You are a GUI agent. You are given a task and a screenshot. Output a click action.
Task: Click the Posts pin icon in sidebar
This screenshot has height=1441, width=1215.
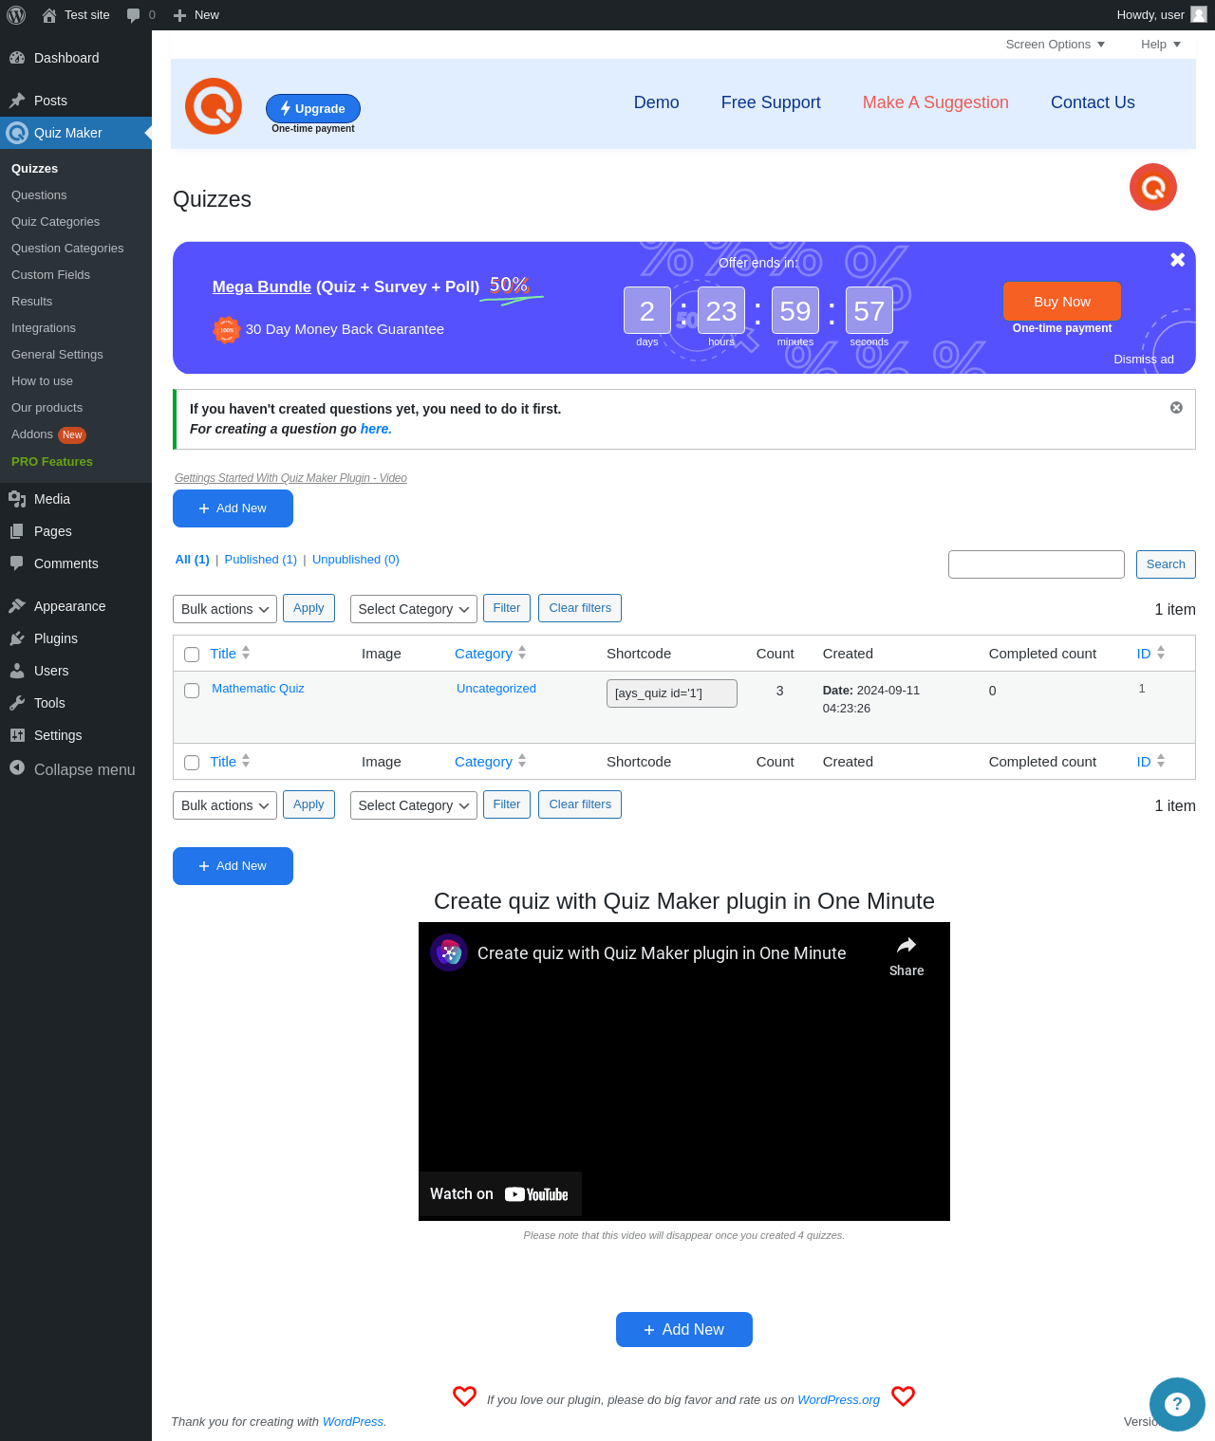click(17, 101)
